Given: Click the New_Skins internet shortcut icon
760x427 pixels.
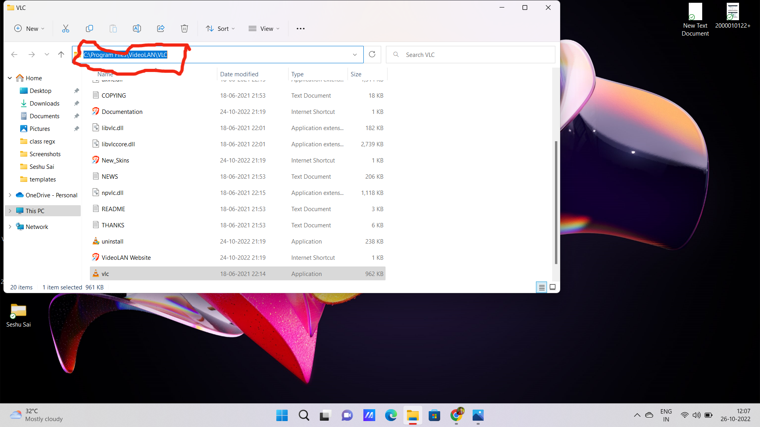Looking at the screenshot, I should pos(95,160).
